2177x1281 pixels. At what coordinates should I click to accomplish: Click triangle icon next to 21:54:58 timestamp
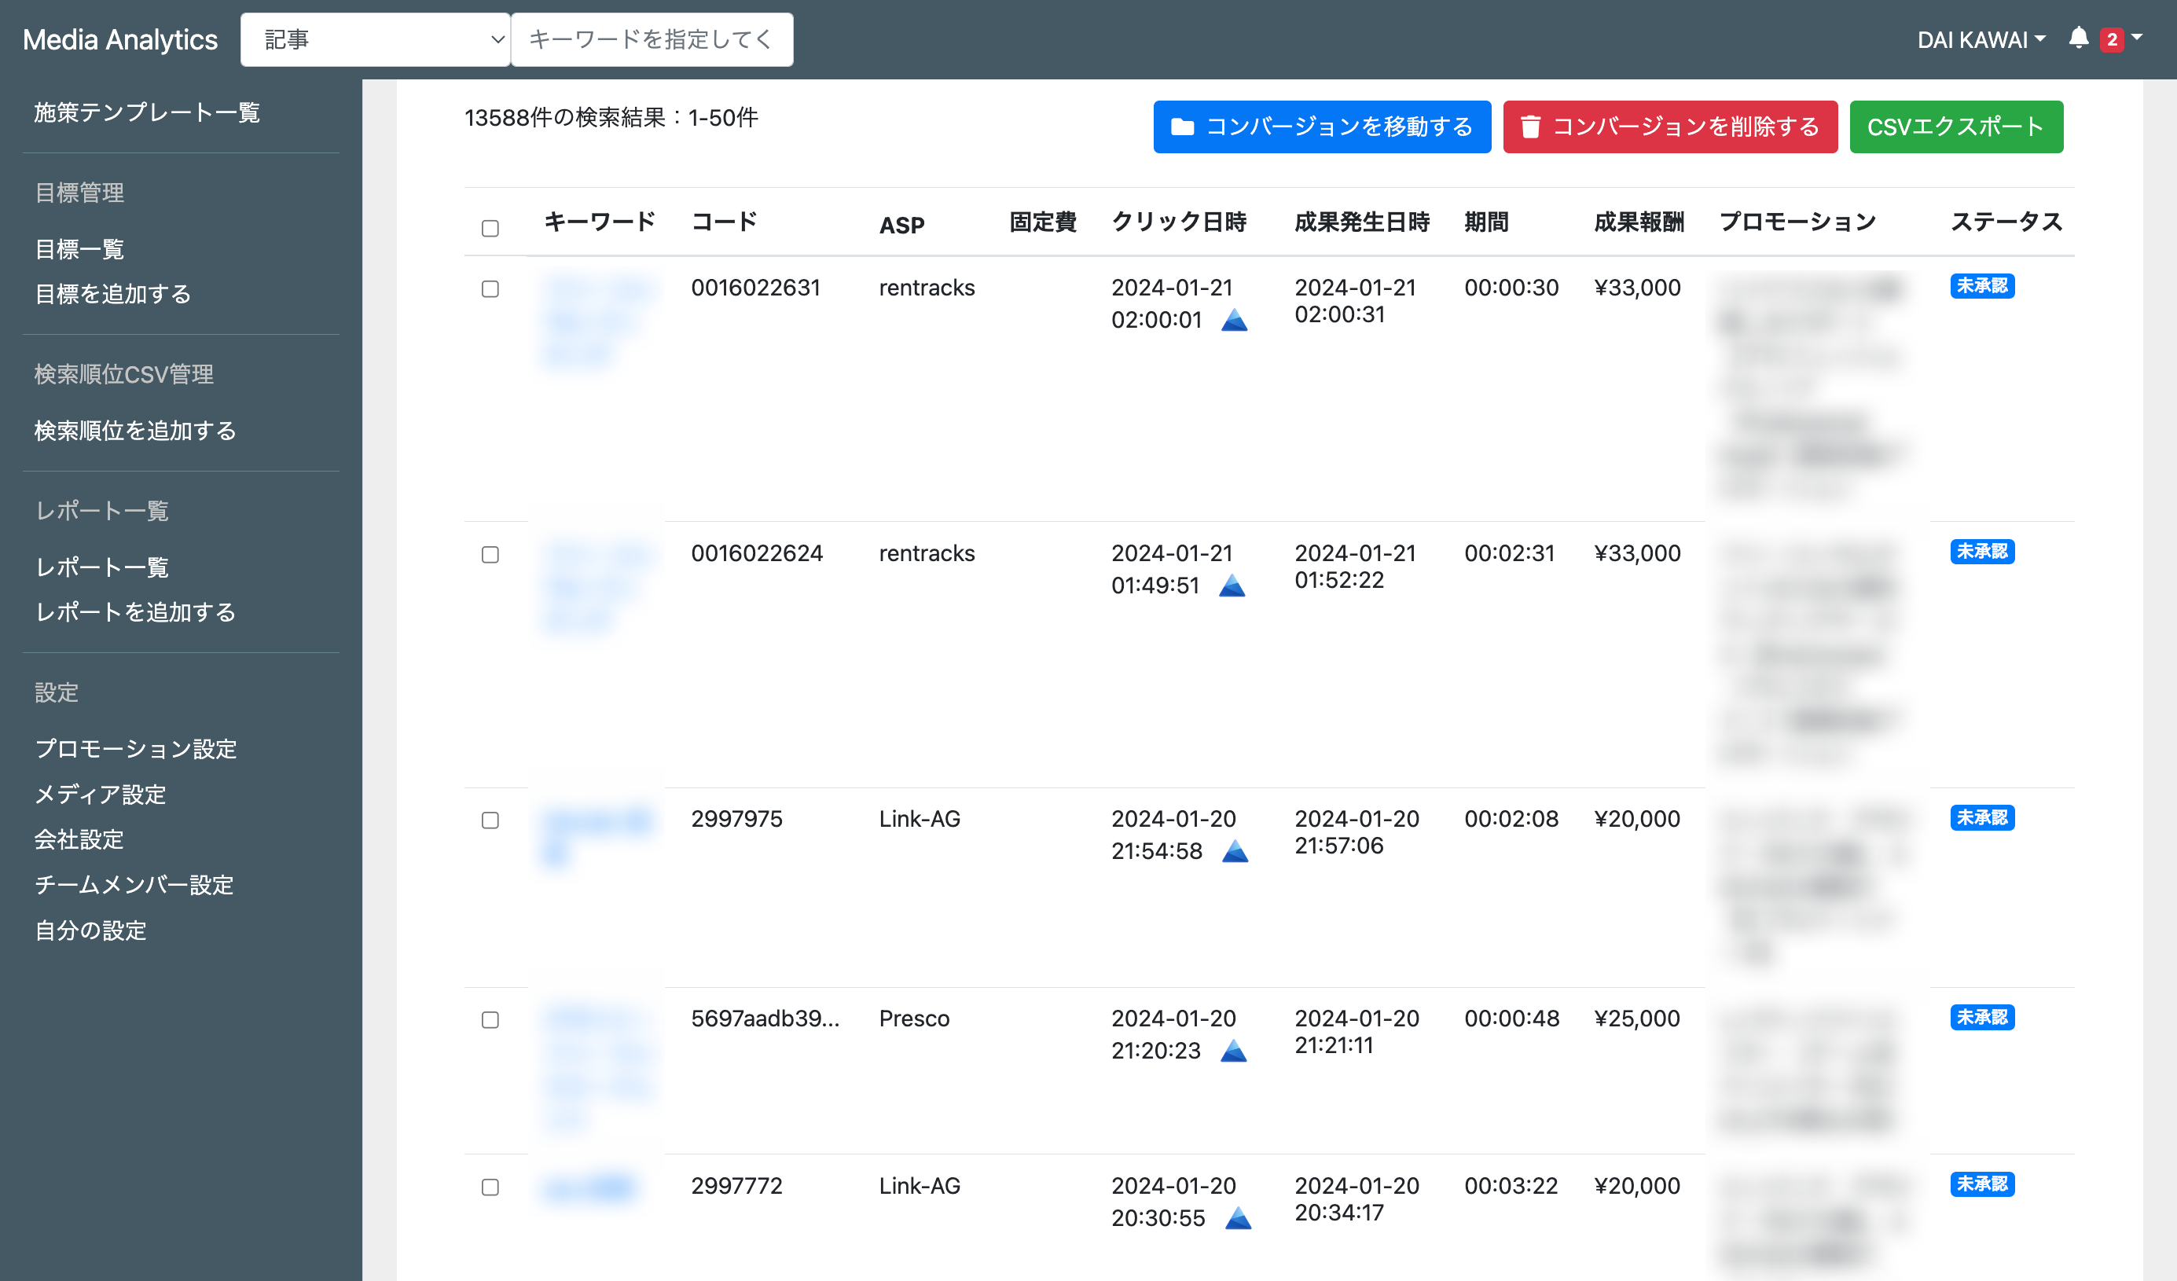1235,852
